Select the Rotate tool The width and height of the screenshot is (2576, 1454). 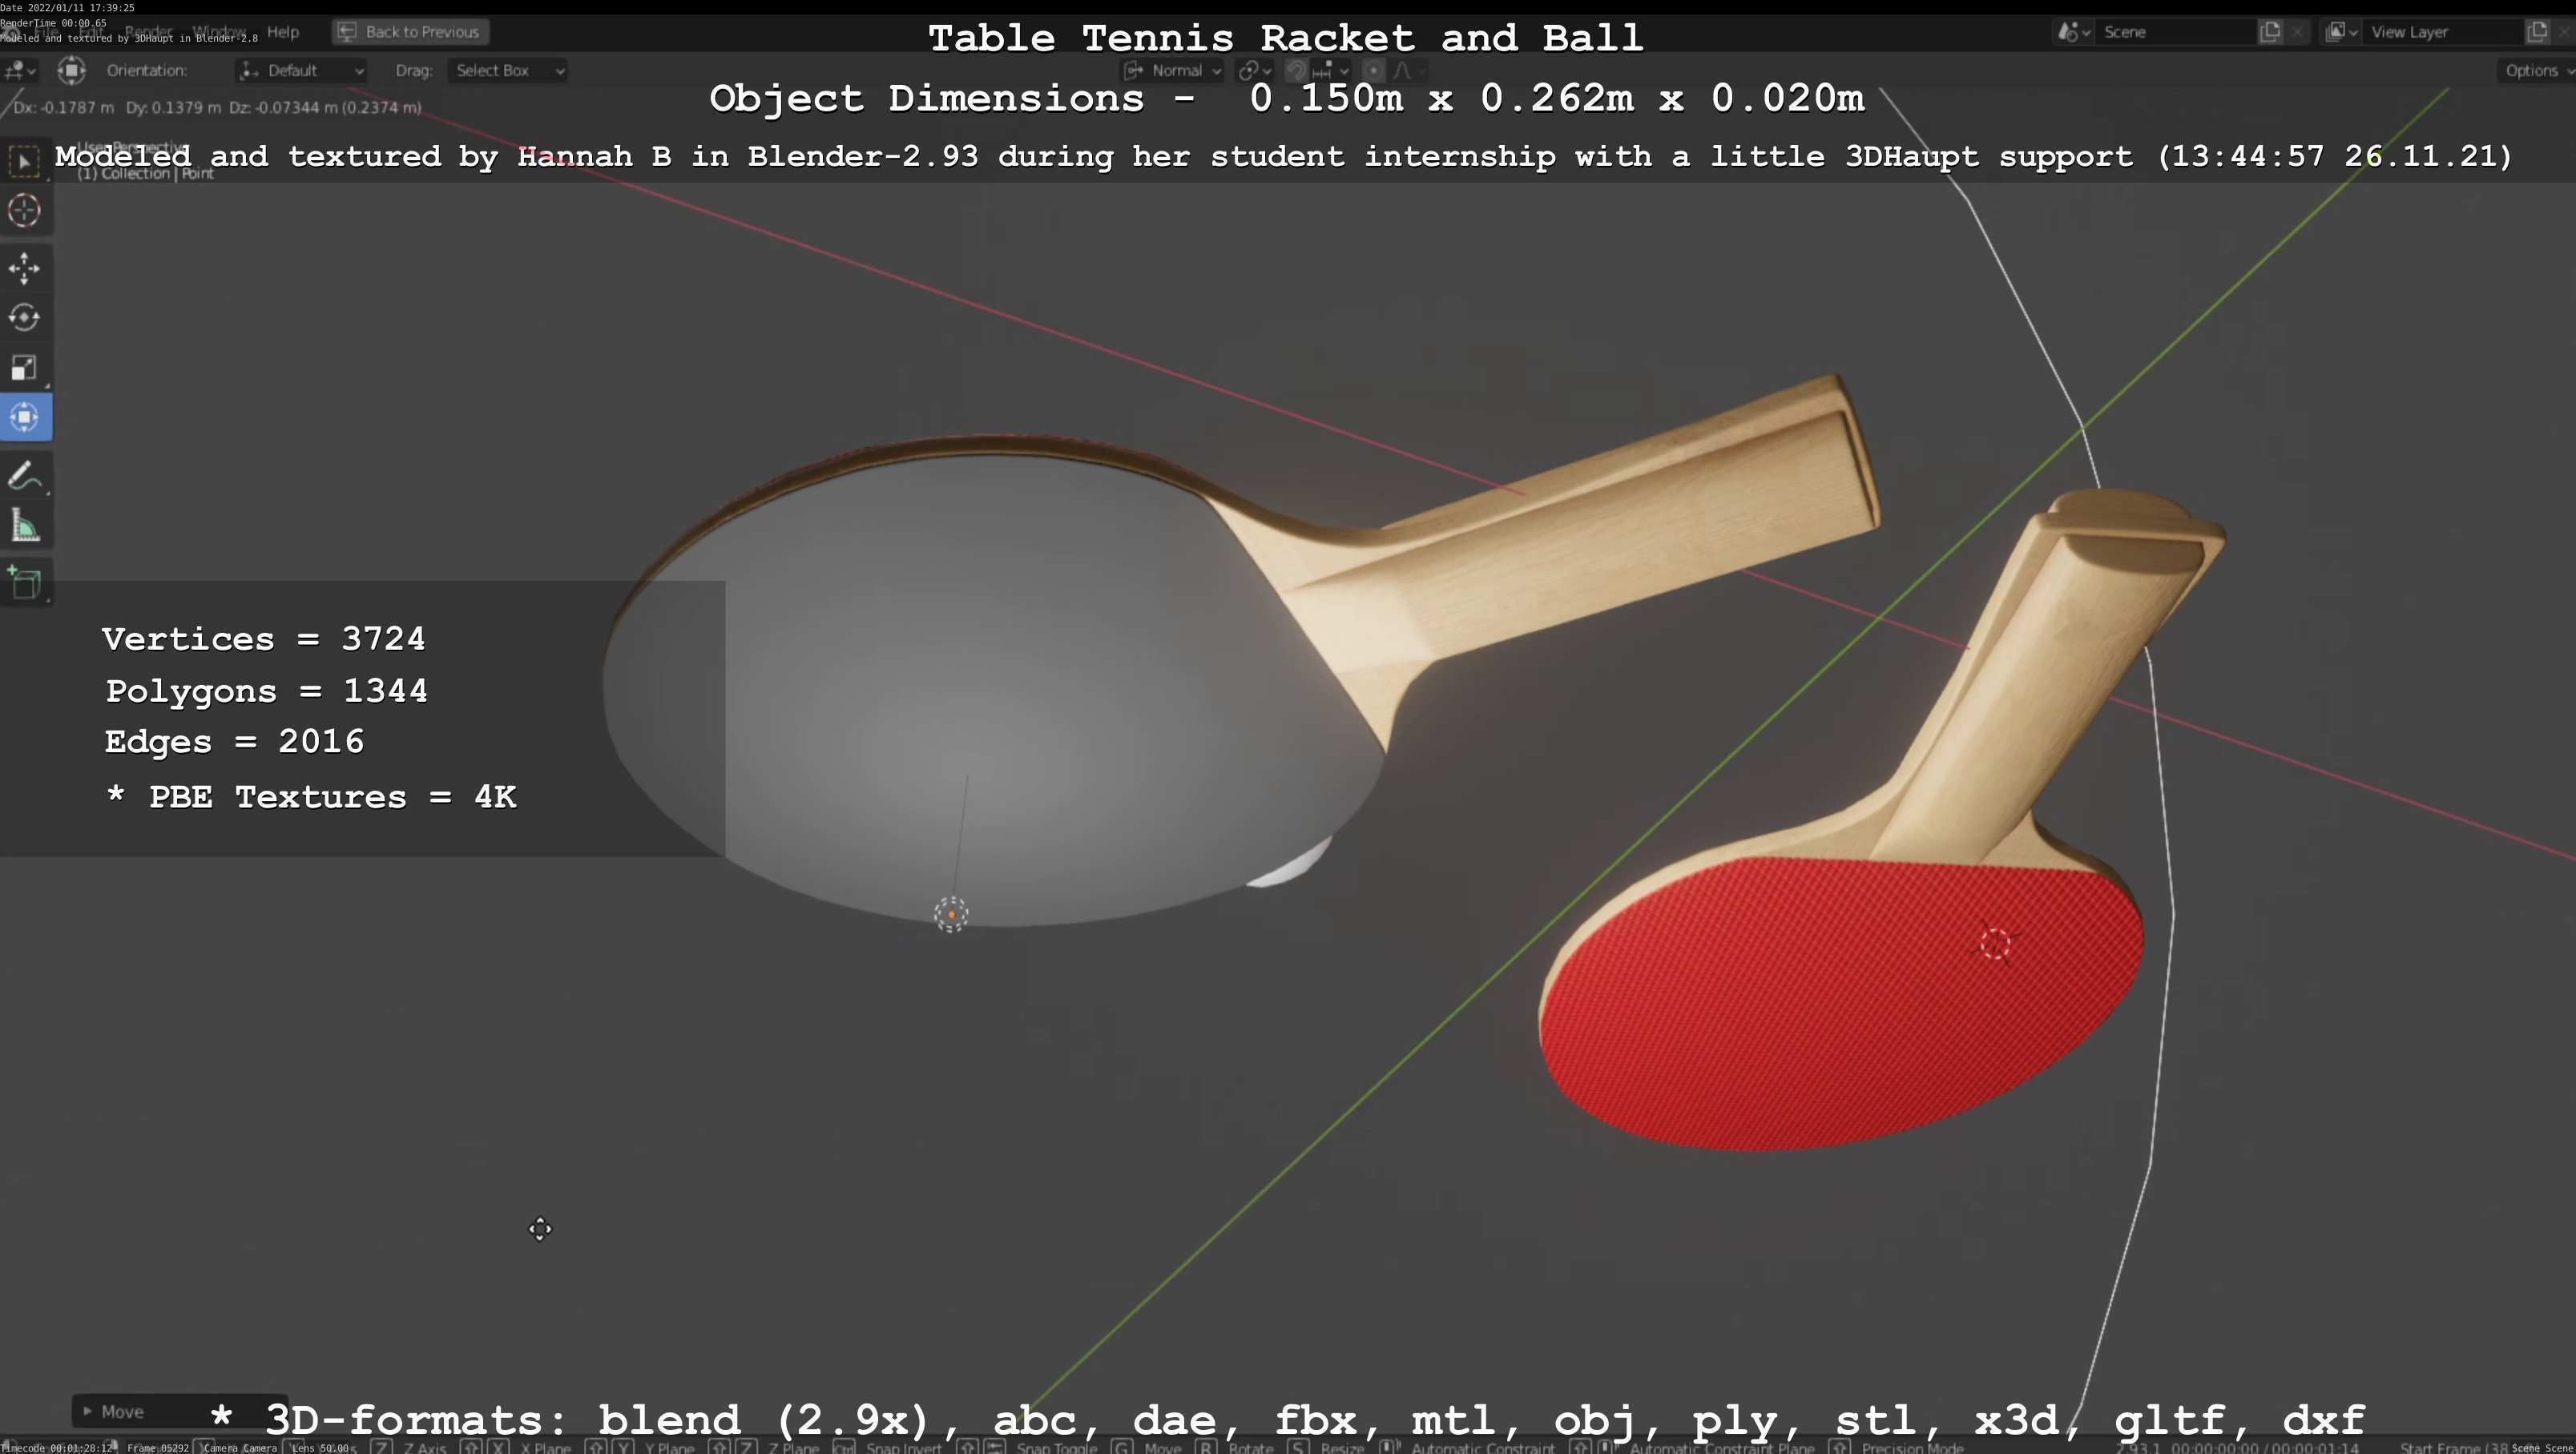tap(24, 318)
